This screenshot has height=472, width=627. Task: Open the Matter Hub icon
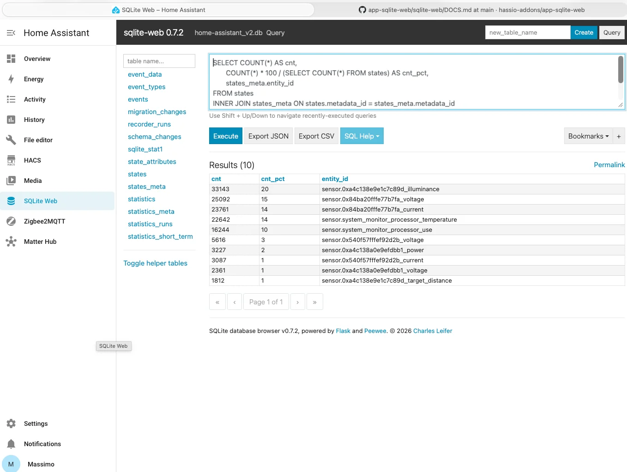[11, 242]
